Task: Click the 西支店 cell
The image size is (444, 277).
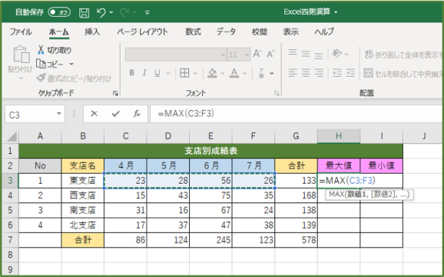Action: (83, 195)
